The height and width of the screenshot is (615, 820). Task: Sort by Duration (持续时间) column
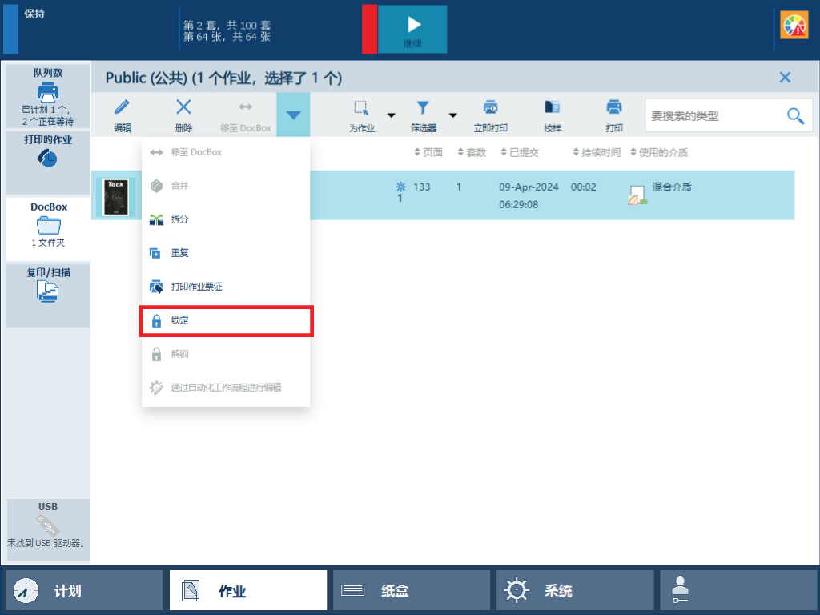597,152
